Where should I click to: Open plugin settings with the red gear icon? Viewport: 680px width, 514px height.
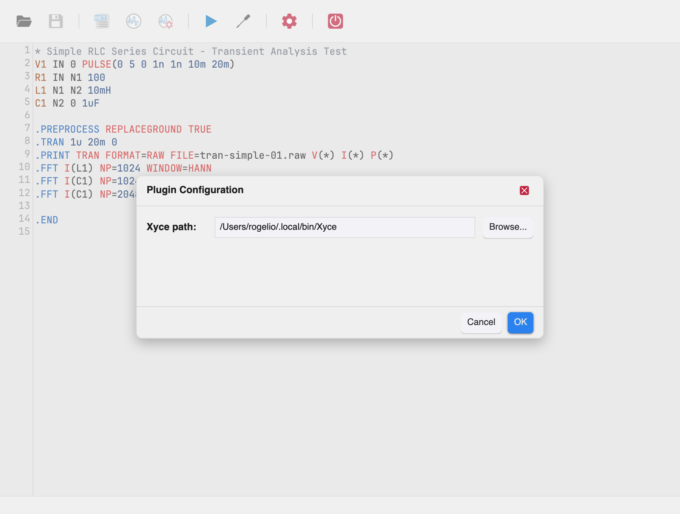point(289,21)
